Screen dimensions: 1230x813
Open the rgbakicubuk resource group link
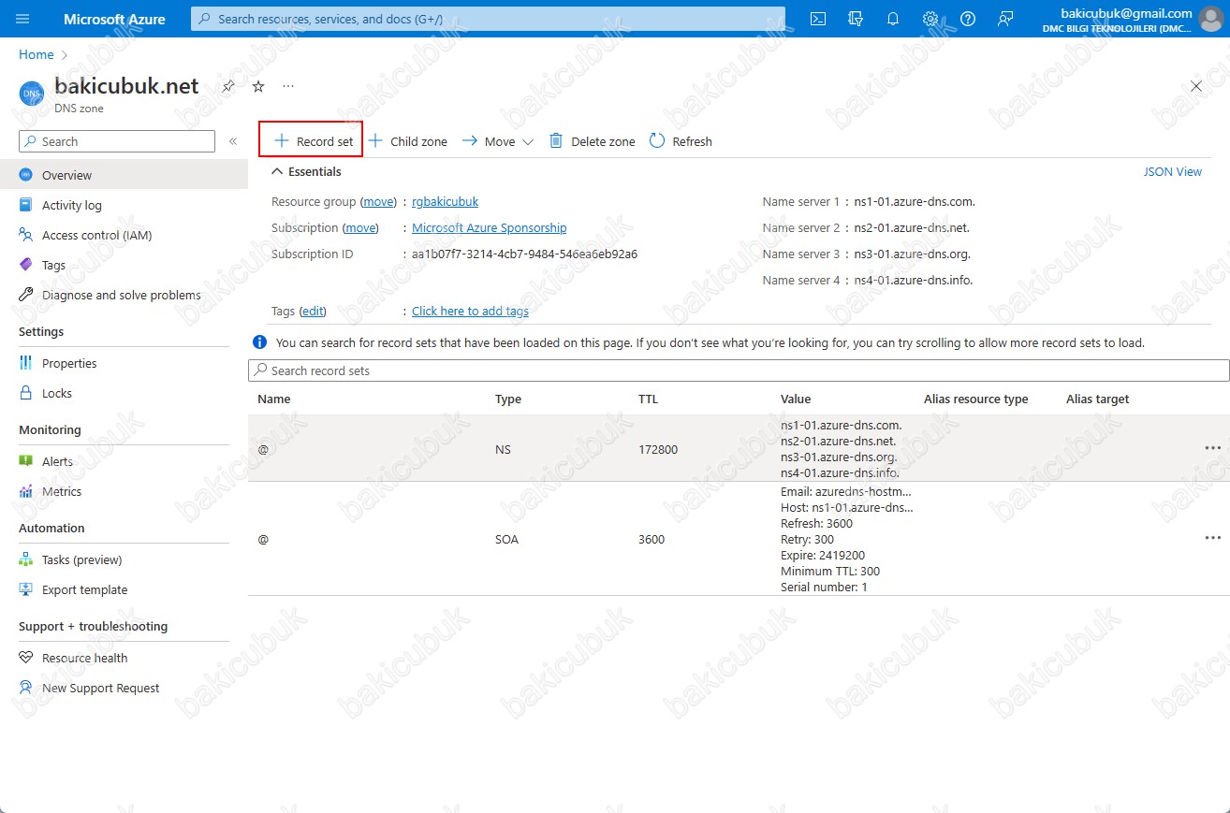pos(445,201)
